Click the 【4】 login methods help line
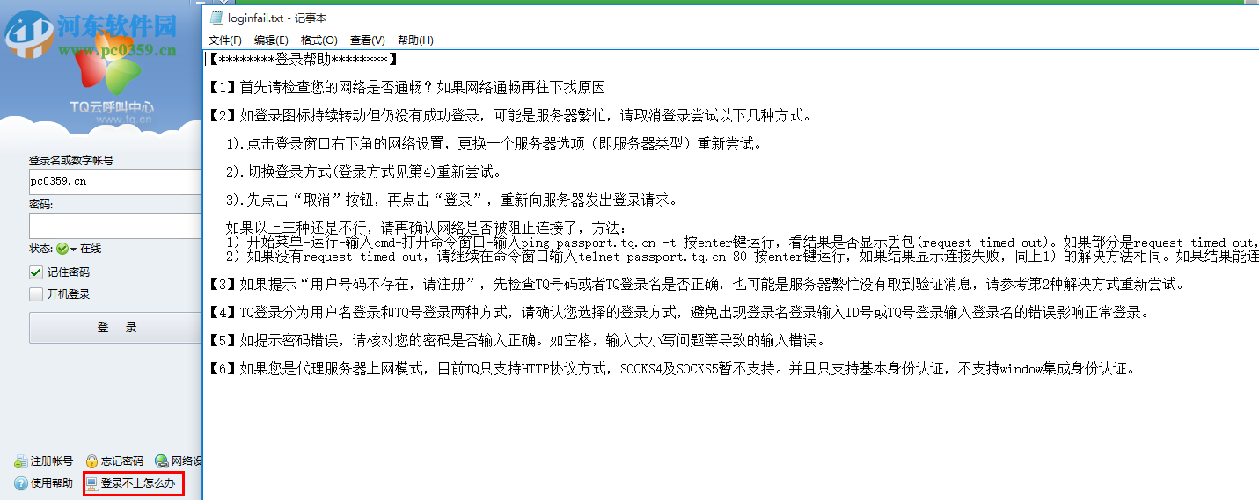 [x=678, y=313]
